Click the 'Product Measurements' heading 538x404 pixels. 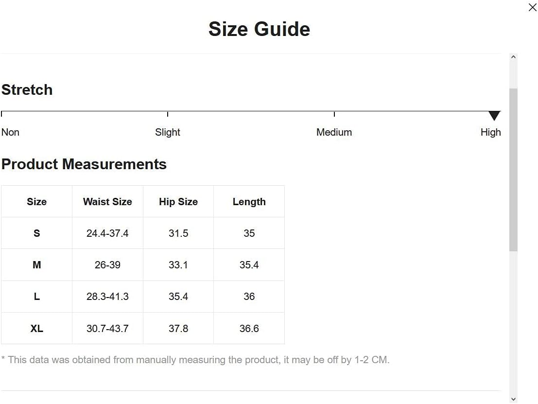tap(84, 164)
